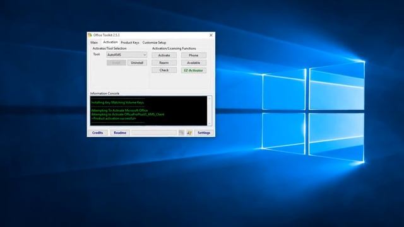
Task: Close the Office Toolkit window
Action: [211, 35]
